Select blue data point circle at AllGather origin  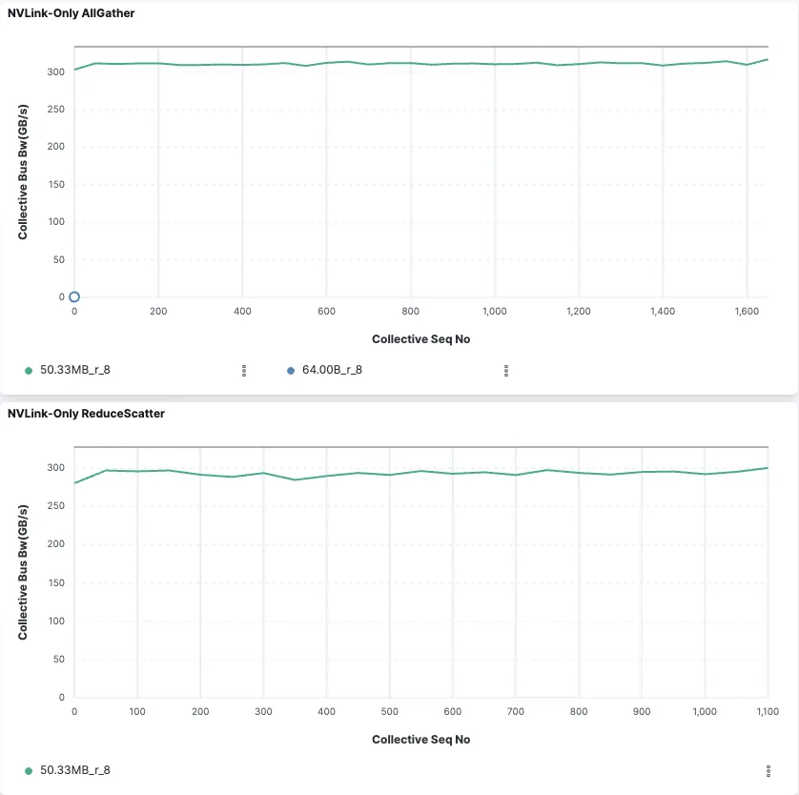tap(74, 297)
